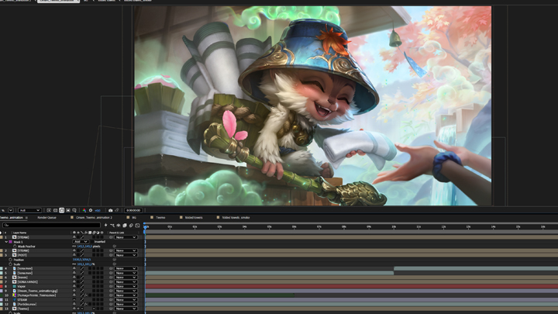Click the Mask Feather pixel value
The image size is (558, 314).
(x=84, y=246)
